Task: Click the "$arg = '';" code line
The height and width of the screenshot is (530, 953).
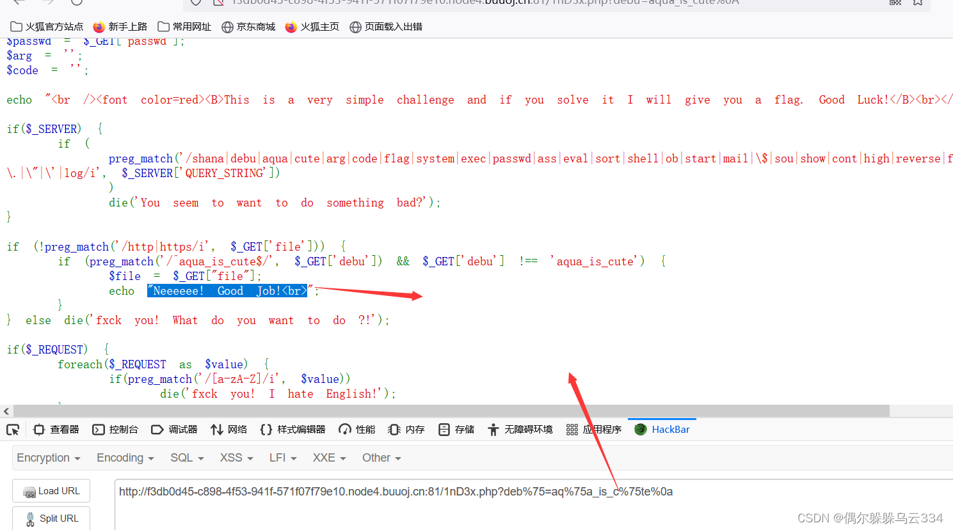Action: coord(44,56)
